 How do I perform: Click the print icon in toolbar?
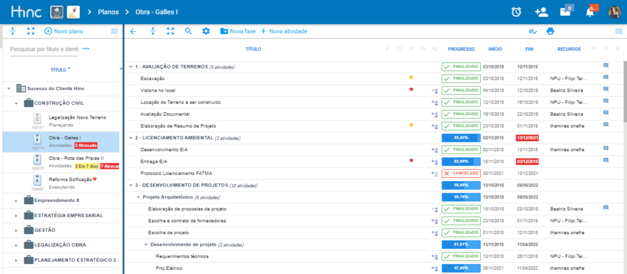[x=550, y=31]
